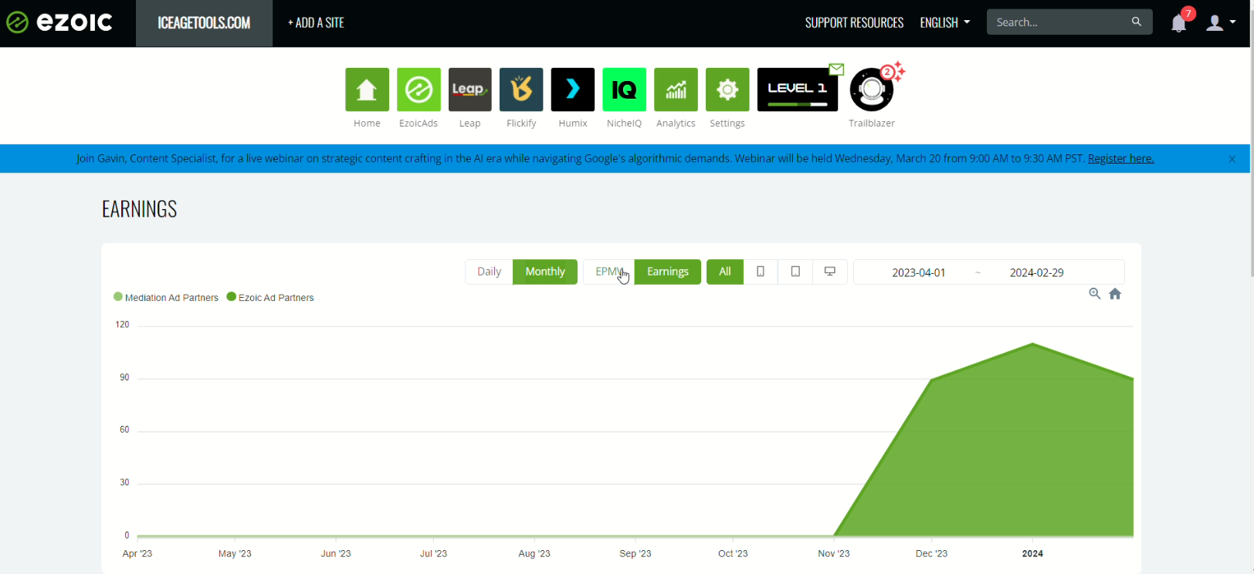The image size is (1254, 574).
Task: Click the Ezoic logo
Action: point(59,22)
